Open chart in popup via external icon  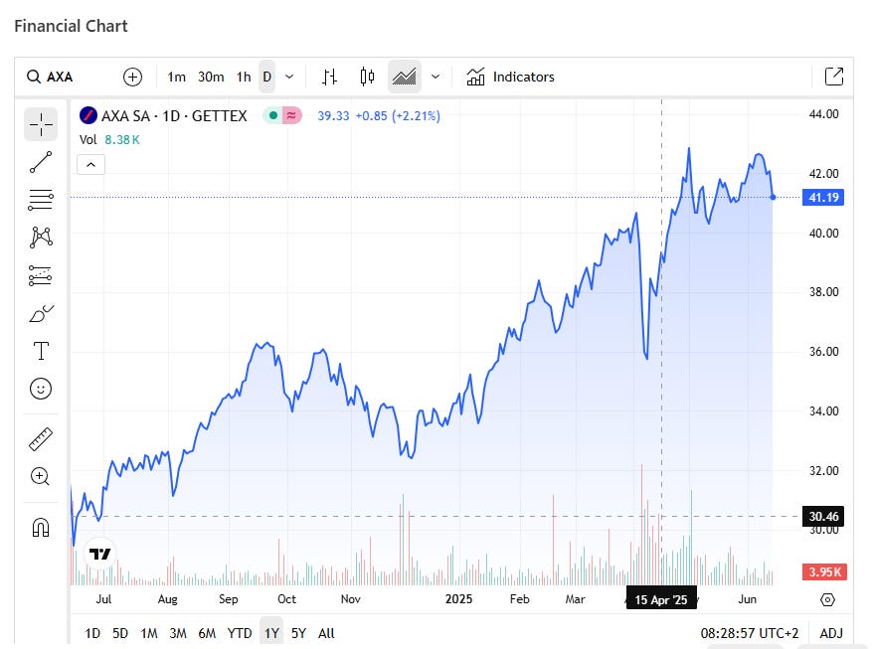click(x=834, y=77)
